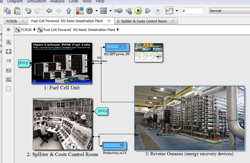Open the Diagram menu
This screenshot has width=250, height=163.
[x=15, y=1]
